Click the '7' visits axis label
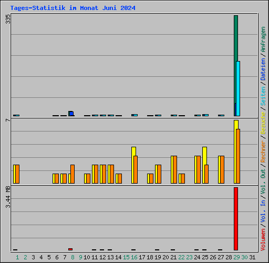 pyautogui.click(x=8, y=120)
